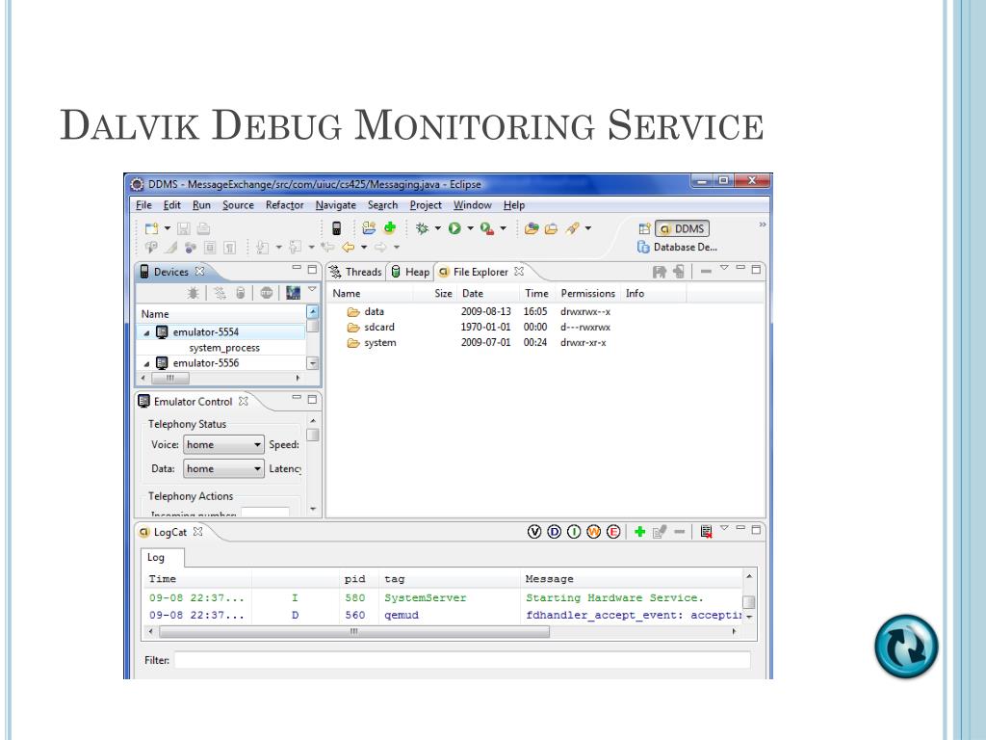Open the Devices view menu triangle
Image resolution: width=986 pixels, height=740 pixels.
point(312,289)
